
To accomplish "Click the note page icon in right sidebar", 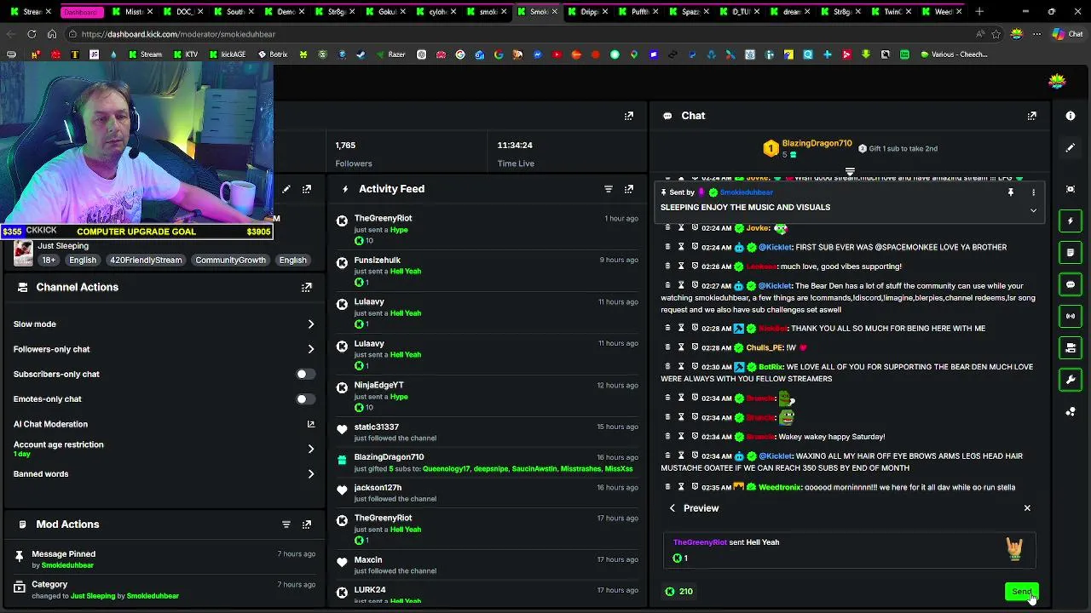I will (1071, 253).
